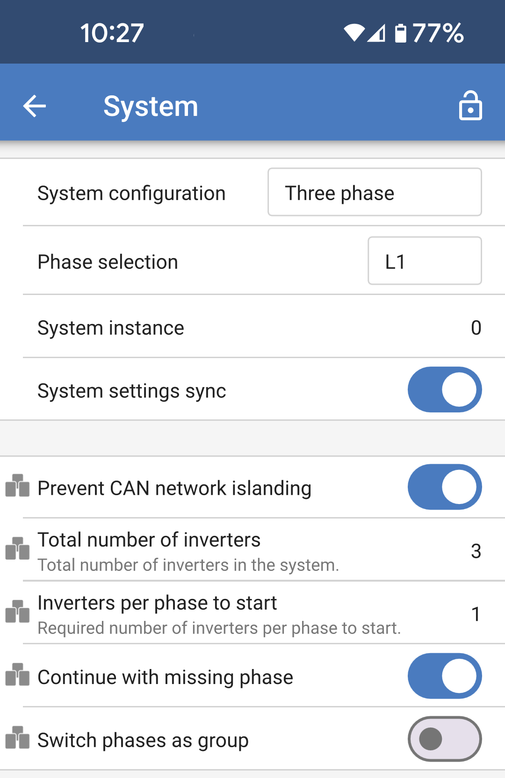The height and width of the screenshot is (778, 505).
Task: Open the Phase selection dropdown set to L1
Action: tap(424, 260)
